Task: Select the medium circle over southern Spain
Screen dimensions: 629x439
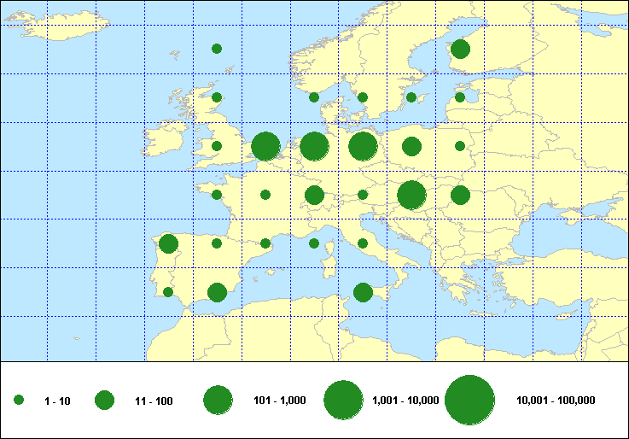Action: 217,292
